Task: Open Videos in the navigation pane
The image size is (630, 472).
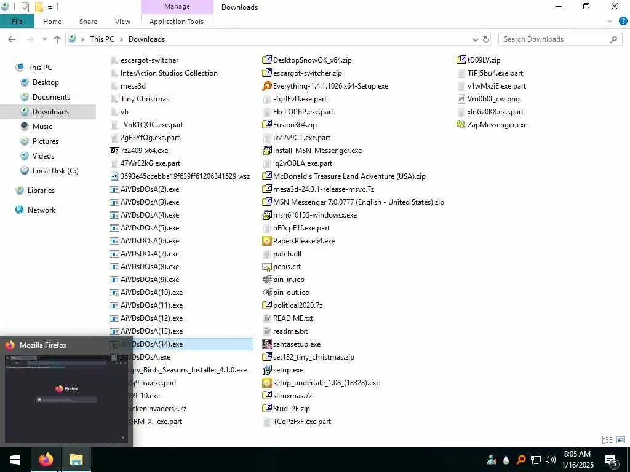Action: pos(43,156)
